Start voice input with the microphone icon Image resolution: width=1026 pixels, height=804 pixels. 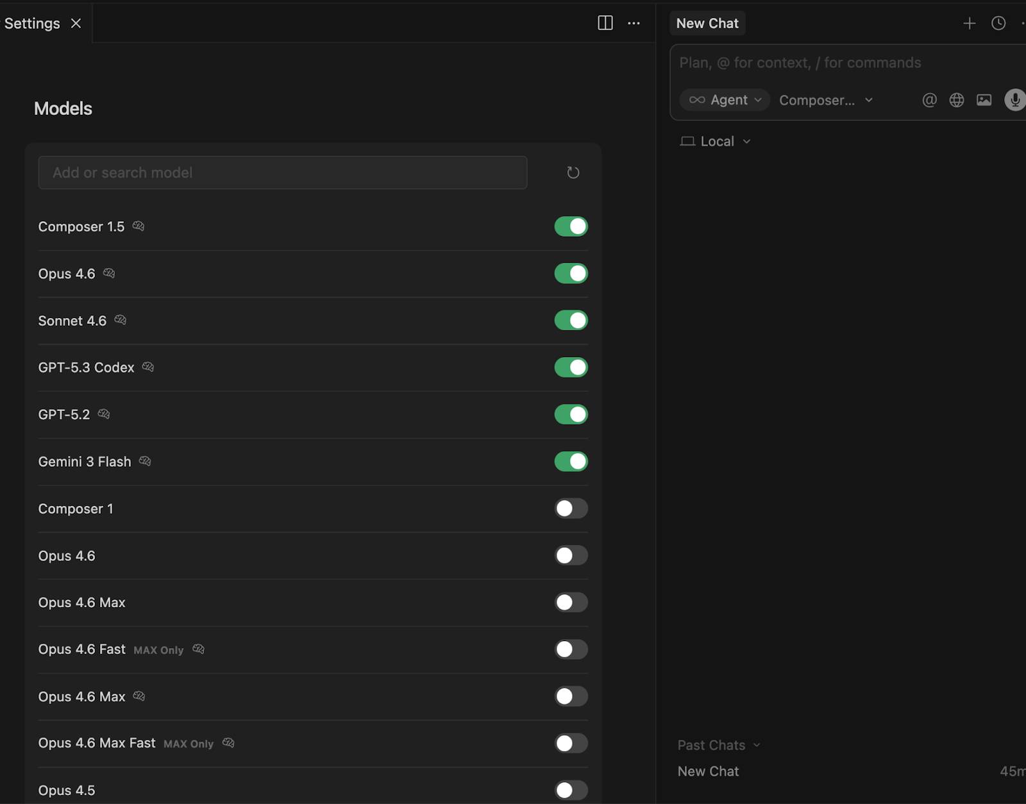1015,100
